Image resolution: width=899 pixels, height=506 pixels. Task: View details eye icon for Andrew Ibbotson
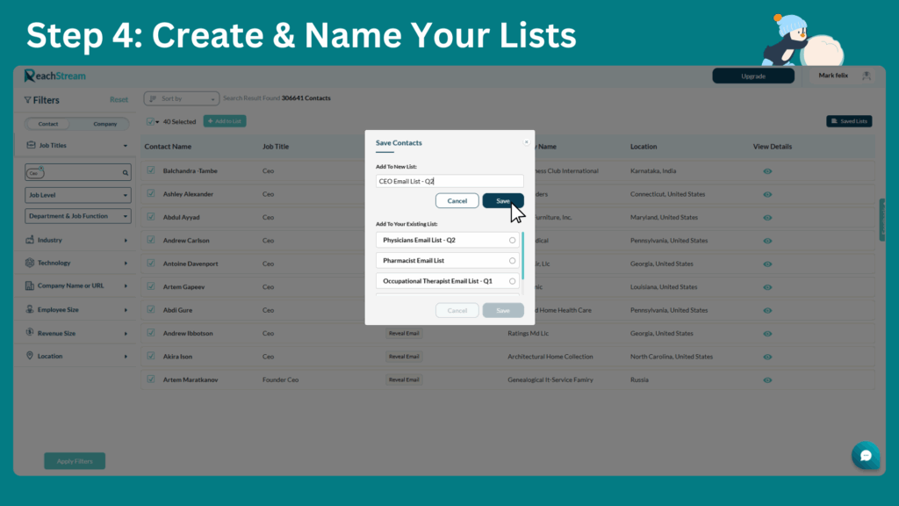click(767, 334)
